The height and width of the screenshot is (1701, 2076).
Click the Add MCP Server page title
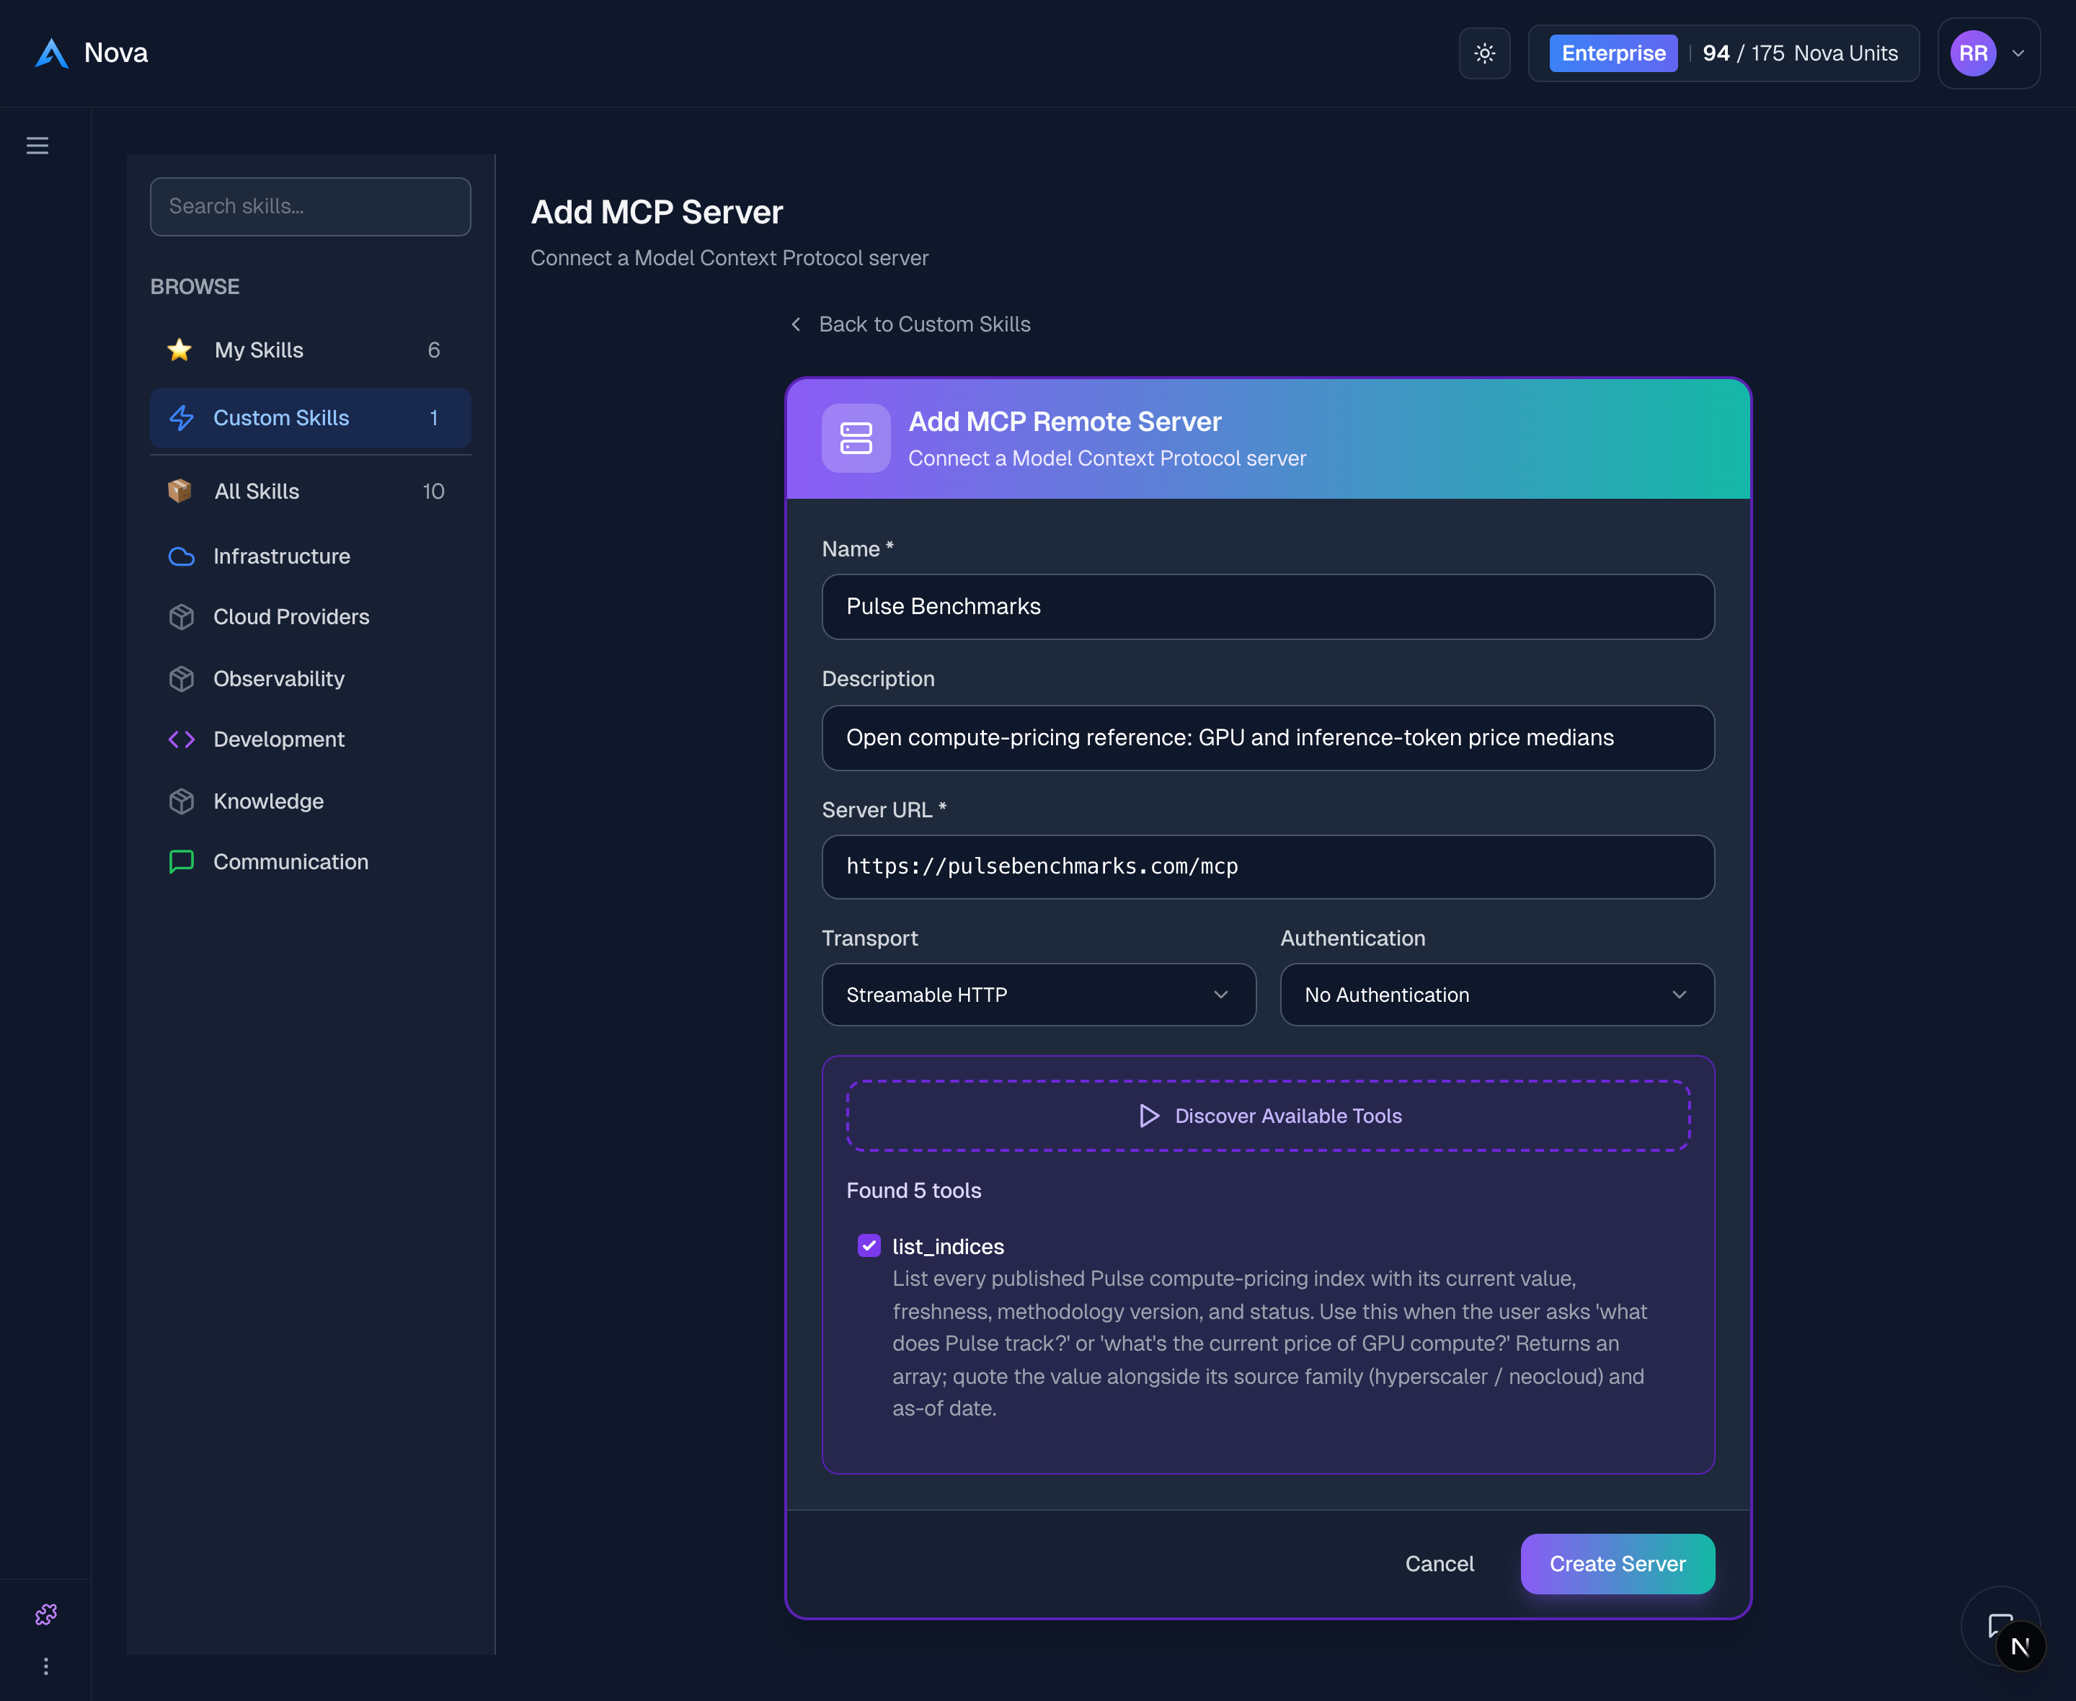pos(657,213)
